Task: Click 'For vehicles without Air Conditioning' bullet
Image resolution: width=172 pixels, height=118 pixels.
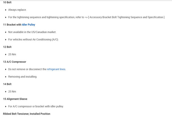Action: coord(33,39)
